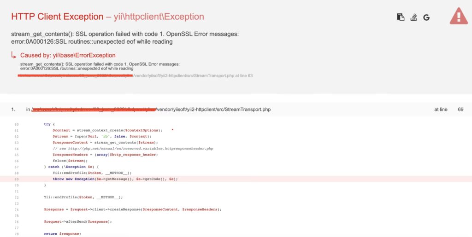Click the createResponse code line 74

(x=132, y=209)
